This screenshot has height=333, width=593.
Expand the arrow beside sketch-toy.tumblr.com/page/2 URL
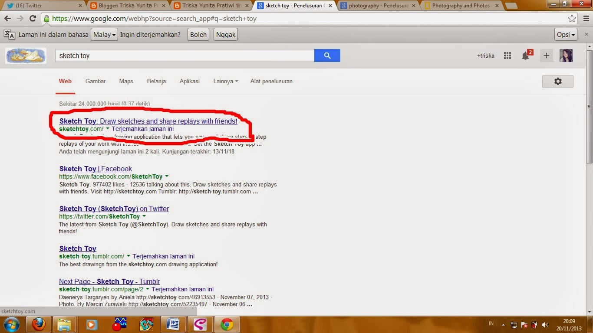[148, 289]
